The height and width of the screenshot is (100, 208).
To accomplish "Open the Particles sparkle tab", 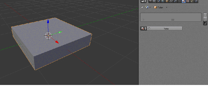I will 192,1.
